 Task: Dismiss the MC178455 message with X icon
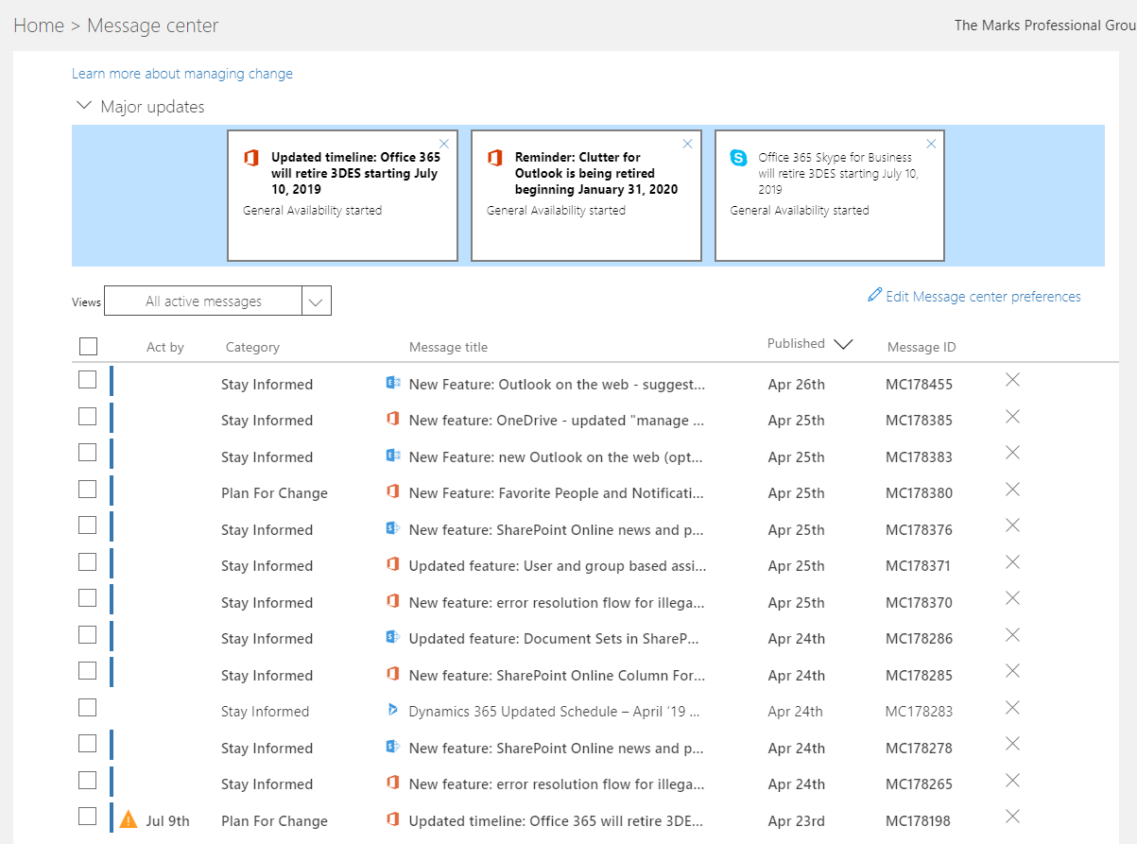[1012, 380]
